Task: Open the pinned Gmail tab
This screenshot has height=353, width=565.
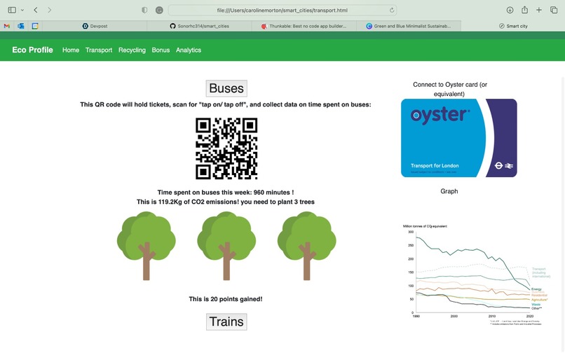Action: point(7,26)
